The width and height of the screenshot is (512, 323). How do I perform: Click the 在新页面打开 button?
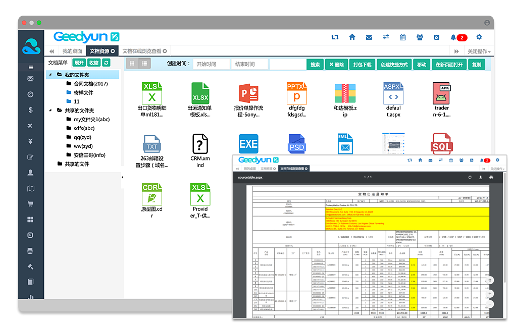coord(449,65)
